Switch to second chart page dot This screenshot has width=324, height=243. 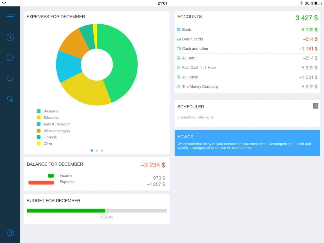(97, 151)
